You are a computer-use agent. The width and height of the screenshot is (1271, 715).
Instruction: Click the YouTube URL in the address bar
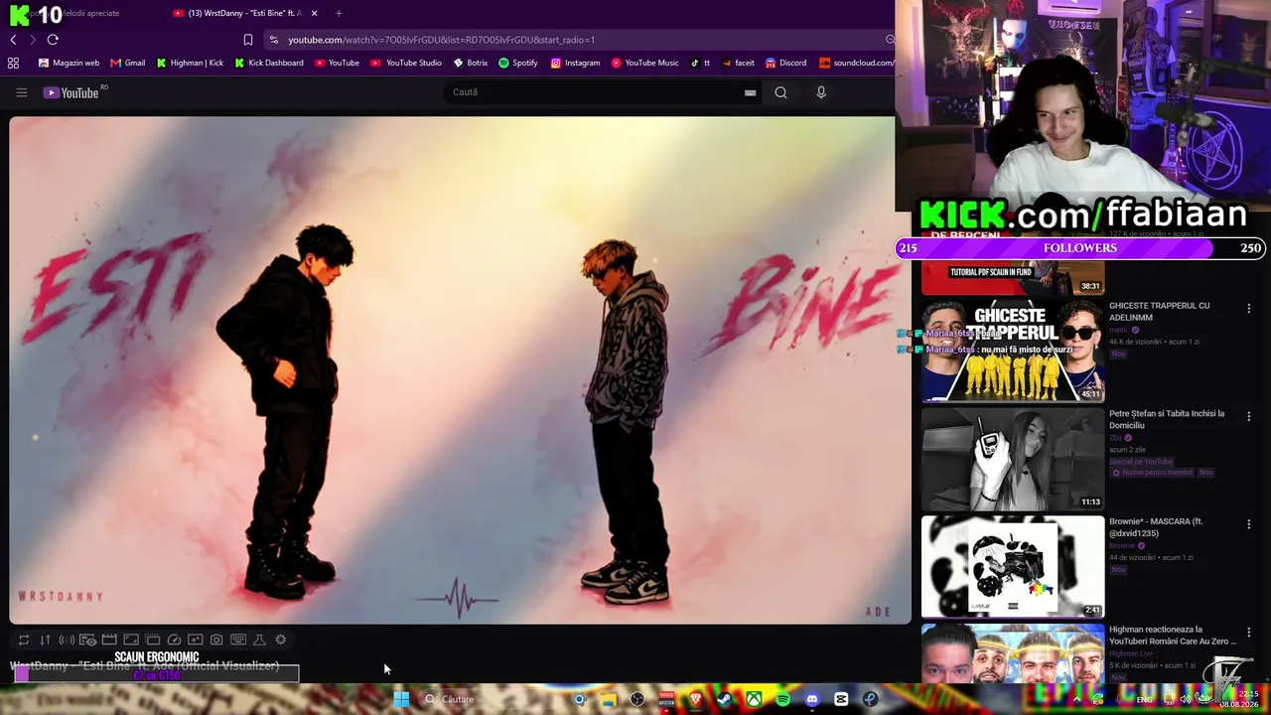coord(442,40)
